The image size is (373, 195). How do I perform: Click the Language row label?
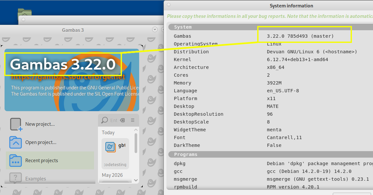[185, 91]
